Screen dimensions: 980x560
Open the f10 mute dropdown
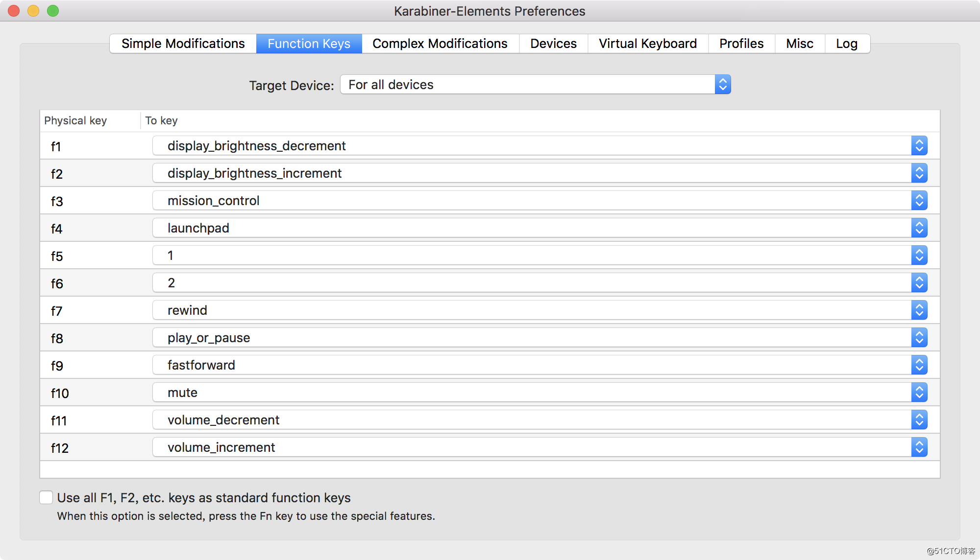540,392
